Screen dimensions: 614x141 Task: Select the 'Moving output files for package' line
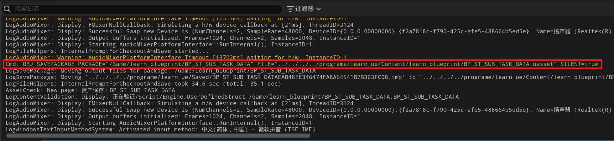[x=160, y=71]
